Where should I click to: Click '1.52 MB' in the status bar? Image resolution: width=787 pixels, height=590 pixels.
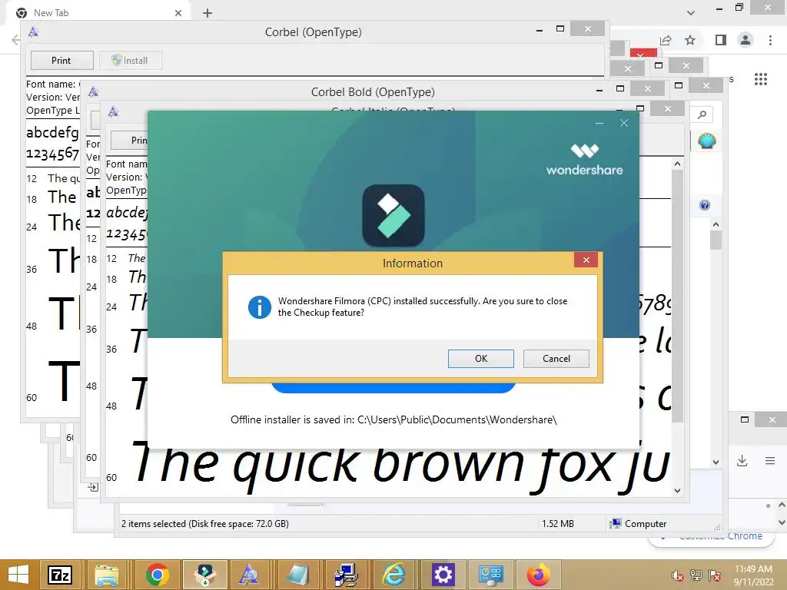pyautogui.click(x=558, y=524)
